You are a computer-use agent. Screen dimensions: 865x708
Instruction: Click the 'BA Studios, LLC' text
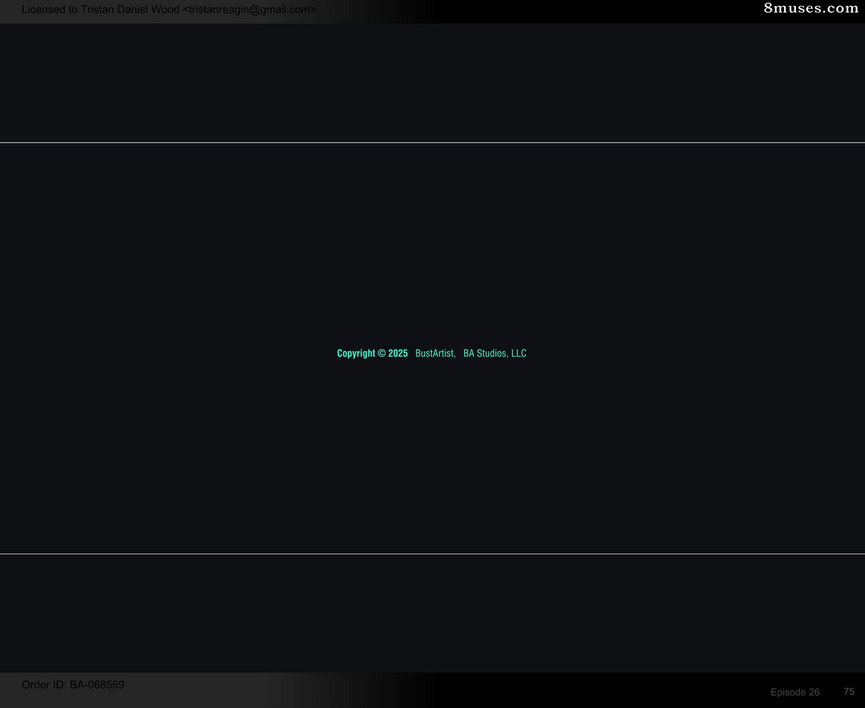point(495,354)
